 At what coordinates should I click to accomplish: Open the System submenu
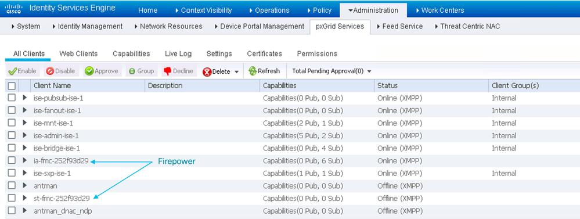point(26,26)
